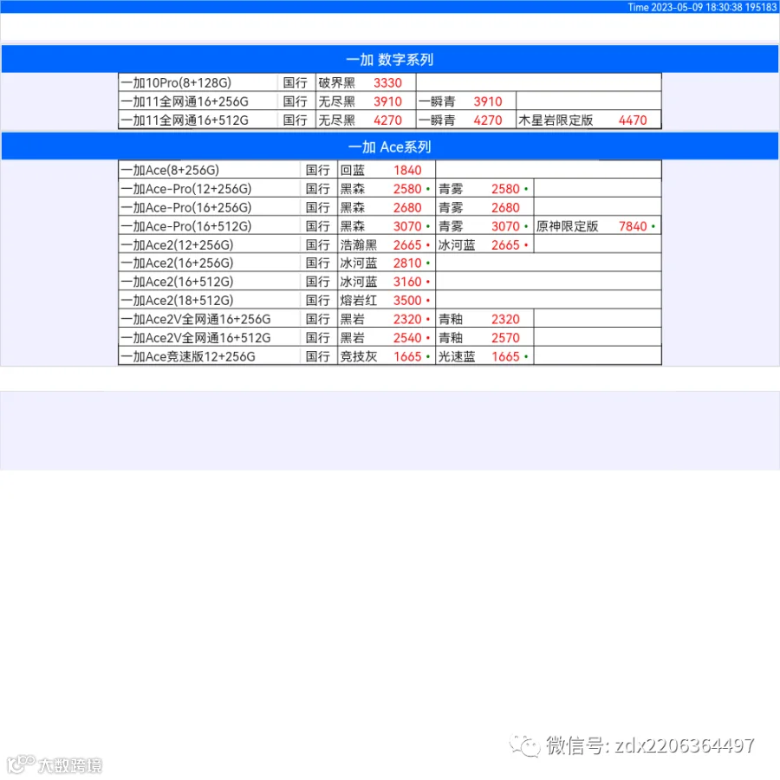Click 无尽黑 4270 price cell

[x=366, y=120]
